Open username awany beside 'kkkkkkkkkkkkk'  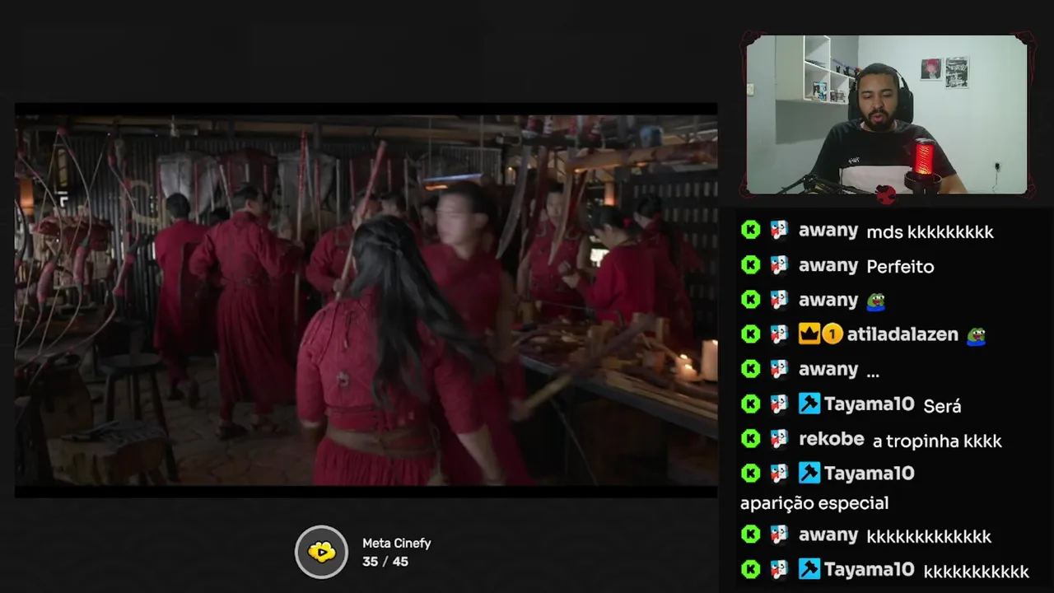coord(828,536)
